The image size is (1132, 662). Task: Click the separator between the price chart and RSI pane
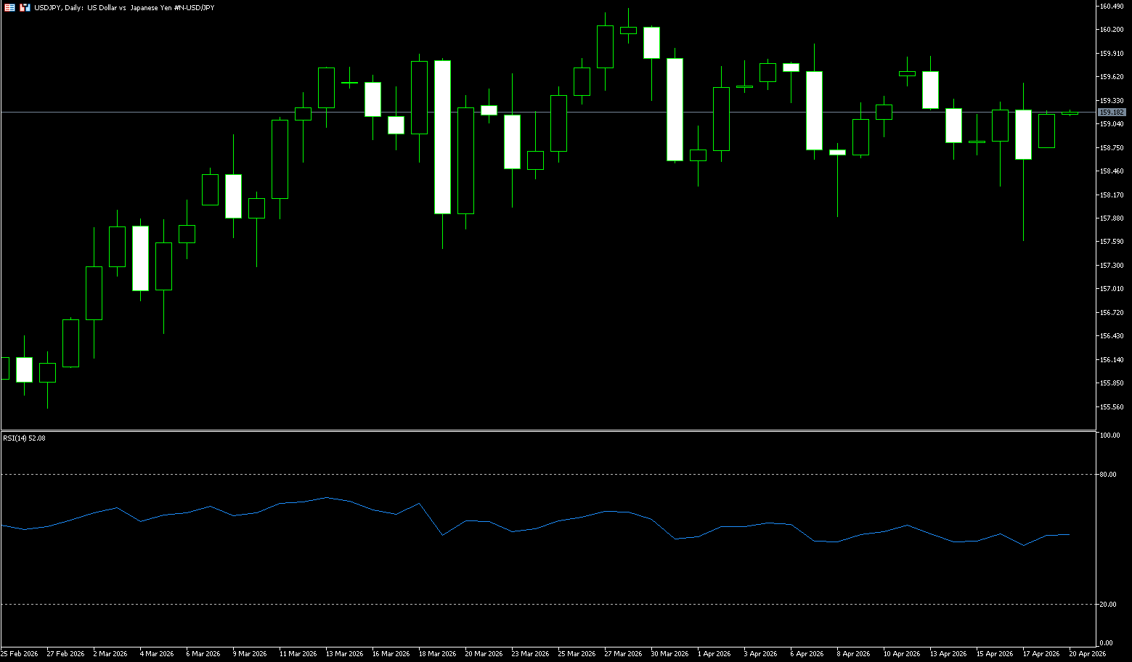548,431
